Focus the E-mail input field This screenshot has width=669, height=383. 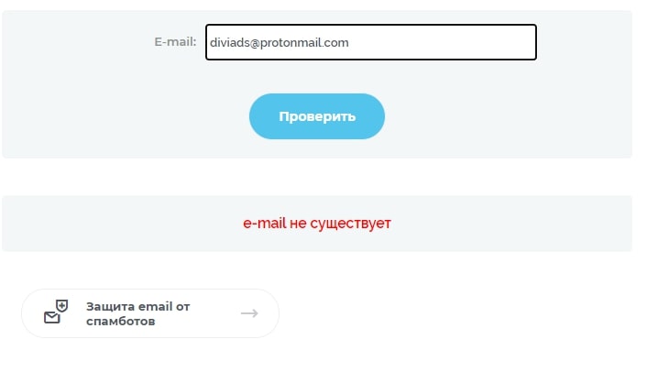point(371,42)
